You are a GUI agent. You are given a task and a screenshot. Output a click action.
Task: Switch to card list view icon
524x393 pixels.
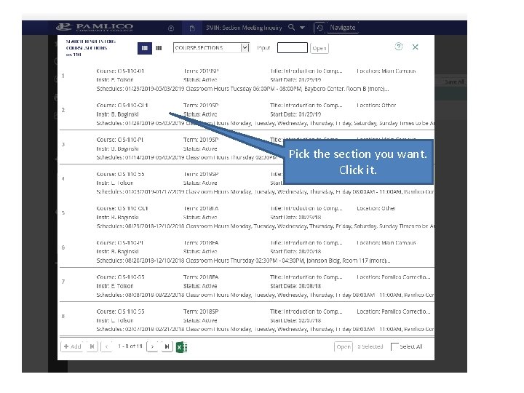pos(145,48)
